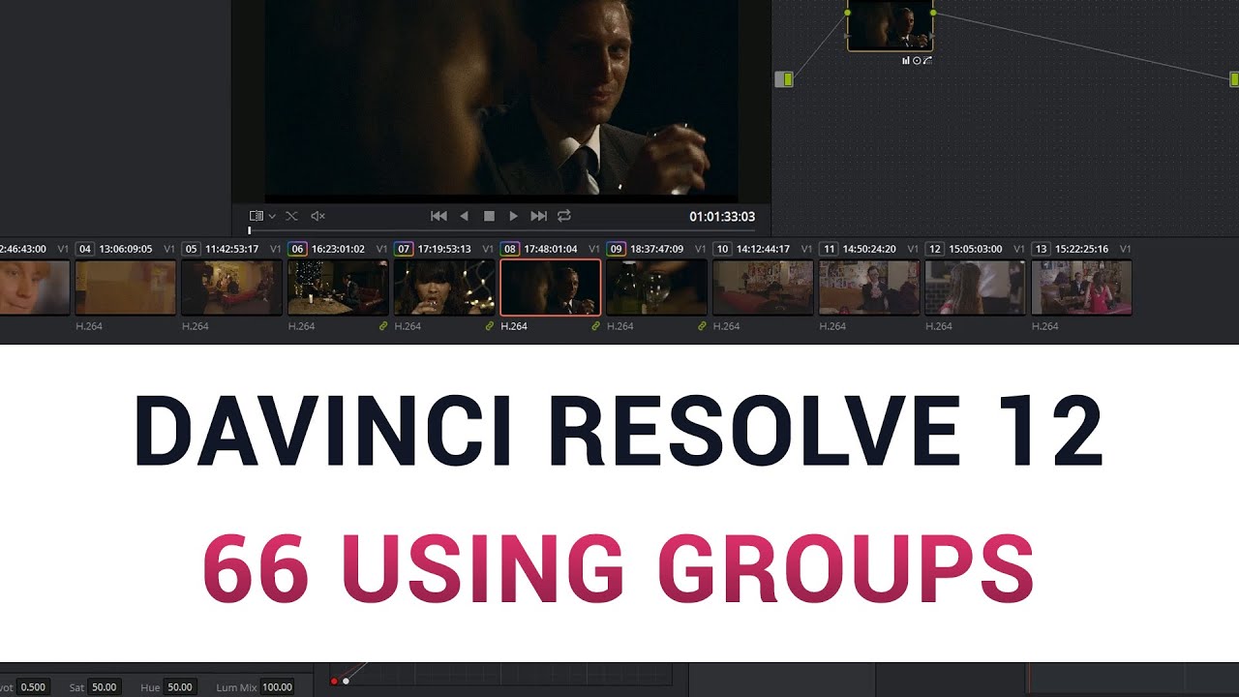The image size is (1239, 697).
Task: Click timecode 18:37:47:09 above clip 09
Action: (656, 249)
